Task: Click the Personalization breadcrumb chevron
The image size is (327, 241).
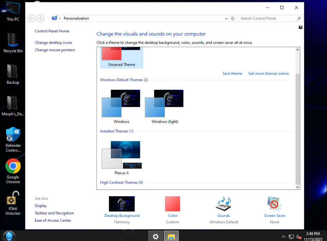Action: 60,18
